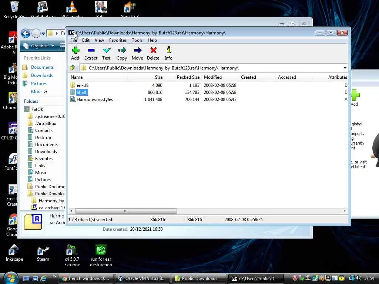Expand More favorite links

(x=39, y=92)
